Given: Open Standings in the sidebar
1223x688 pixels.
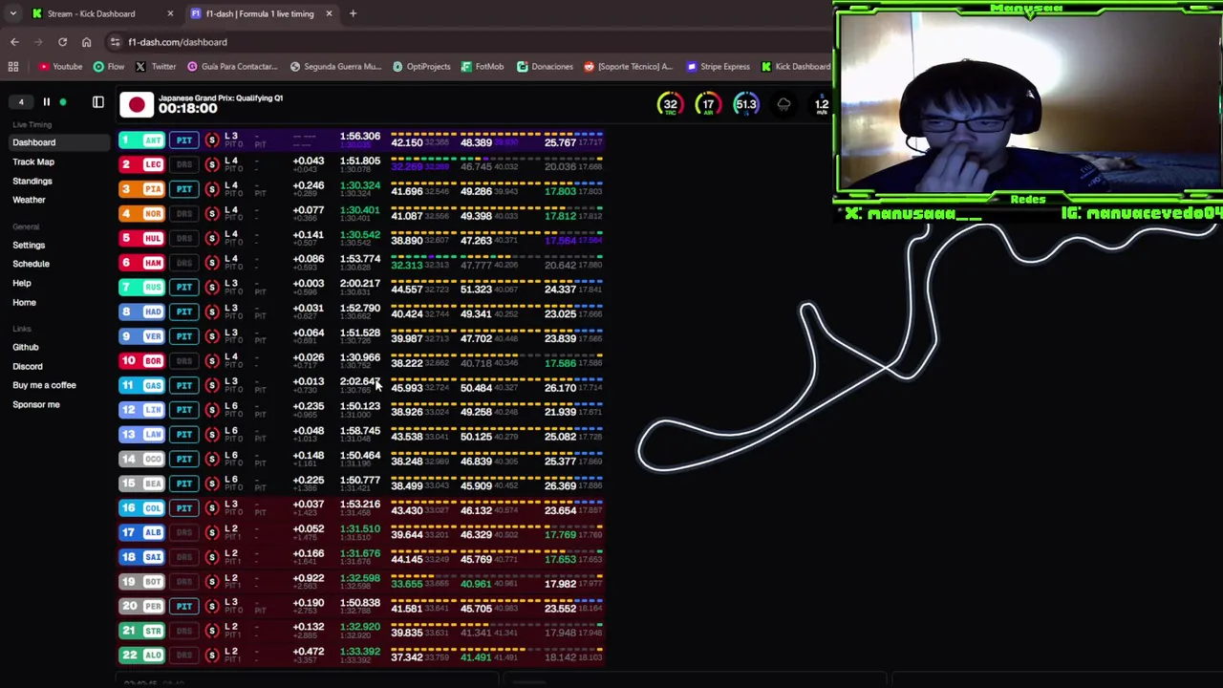Looking at the screenshot, I should [32, 181].
